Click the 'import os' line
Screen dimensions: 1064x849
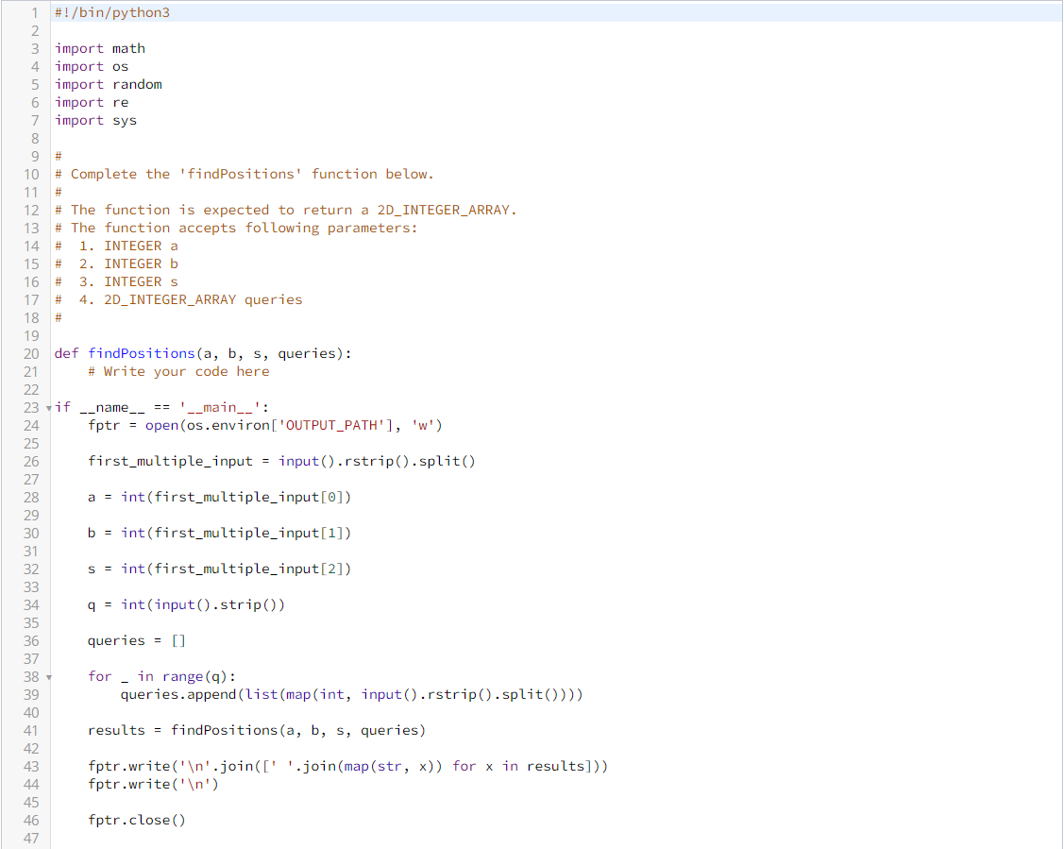point(92,66)
